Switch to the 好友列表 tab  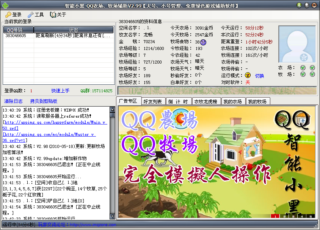point(153,101)
